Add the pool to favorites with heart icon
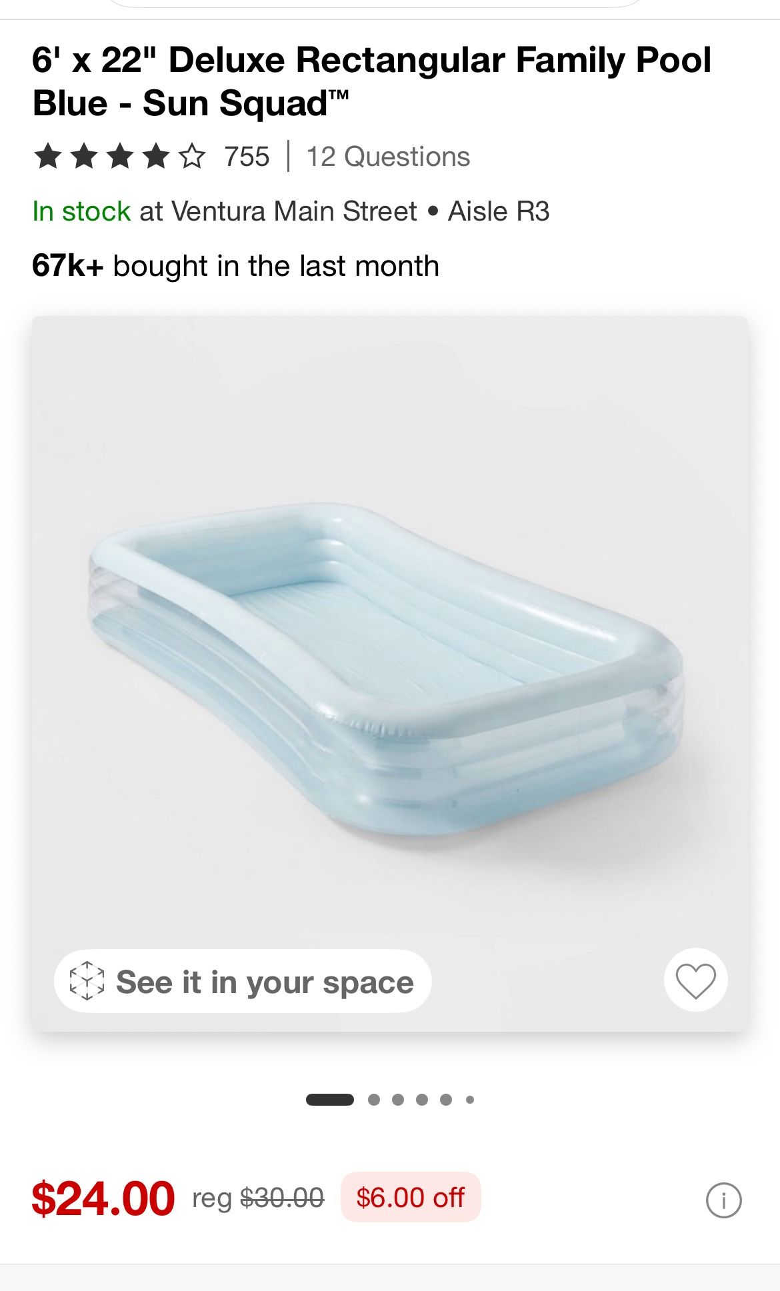This screenshot has width=780, height=1291. coord(695,980)
